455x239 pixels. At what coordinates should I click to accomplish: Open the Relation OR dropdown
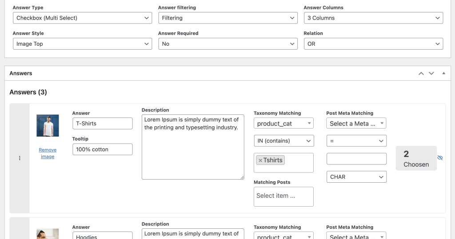(373, 44)
